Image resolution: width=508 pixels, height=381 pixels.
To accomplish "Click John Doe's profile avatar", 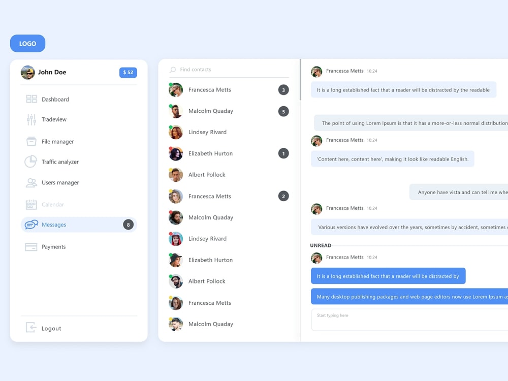I will tap(27, 72).
